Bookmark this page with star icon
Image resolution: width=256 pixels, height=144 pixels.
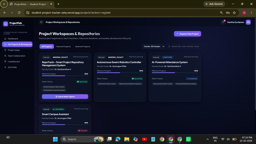tap(234, 13)
